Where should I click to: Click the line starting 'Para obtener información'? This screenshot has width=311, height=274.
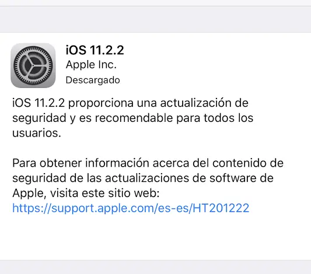point(148,163)
